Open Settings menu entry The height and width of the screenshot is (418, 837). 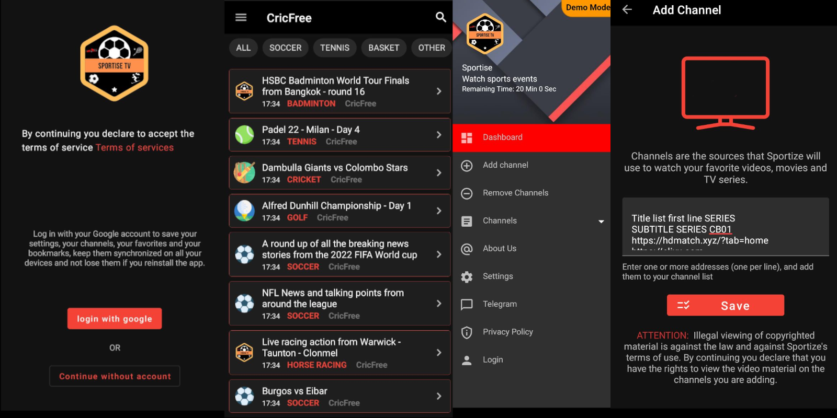click(531, 276)
